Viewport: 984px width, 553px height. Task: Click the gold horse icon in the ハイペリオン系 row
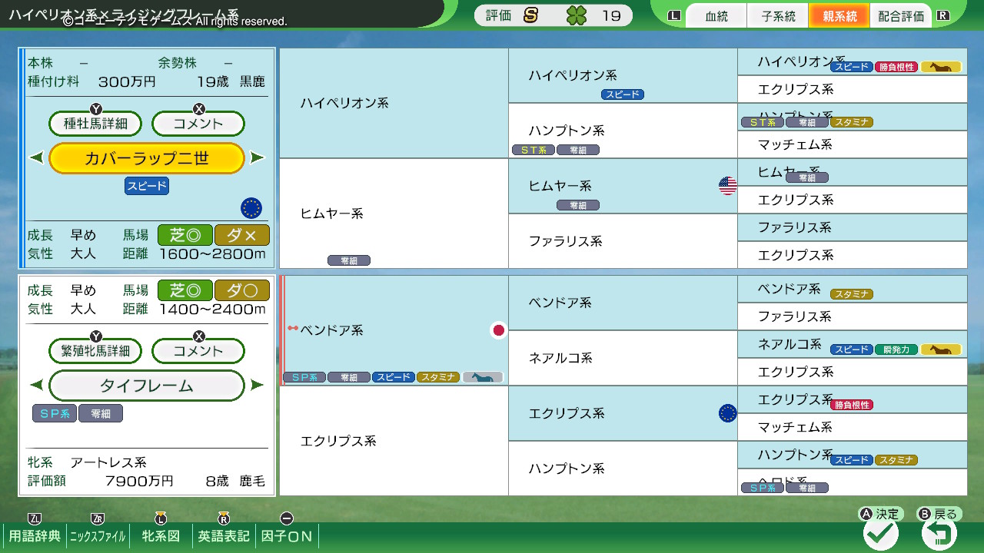[941, 68]
